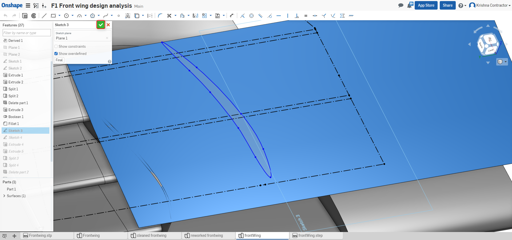Screen dimensions: 512x240
Task: Enable Show constraints checkbox
Action: point(56,46)
